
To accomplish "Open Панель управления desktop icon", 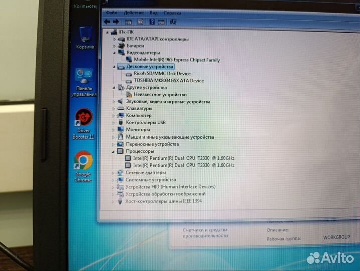I will [84, 83].
